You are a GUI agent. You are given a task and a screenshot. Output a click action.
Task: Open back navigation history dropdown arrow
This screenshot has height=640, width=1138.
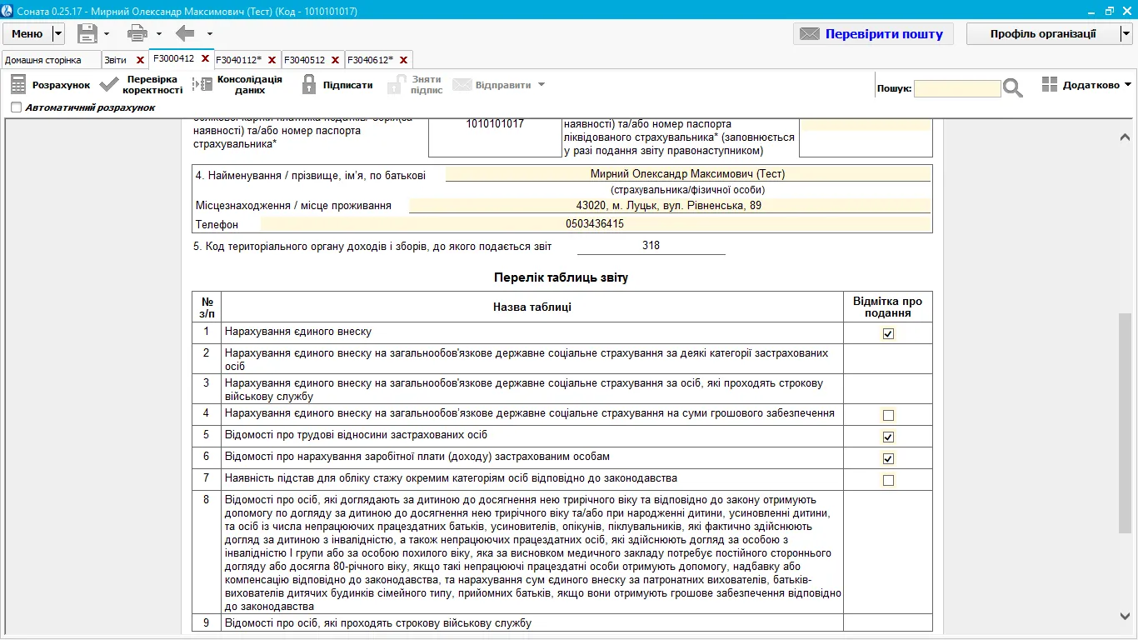[x=210, y=34]
